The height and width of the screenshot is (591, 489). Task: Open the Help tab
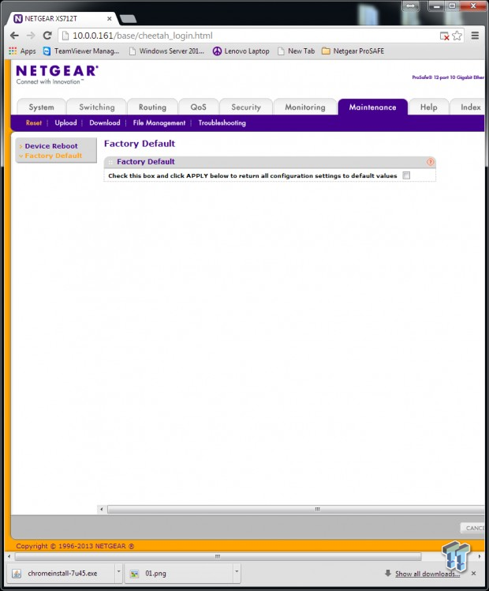(x=429, y=107)
